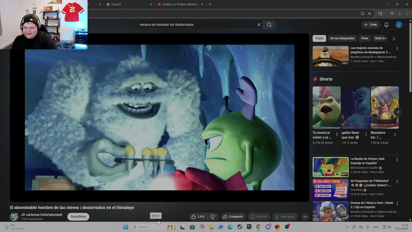Select the 'Todos' filter chip

319,38
